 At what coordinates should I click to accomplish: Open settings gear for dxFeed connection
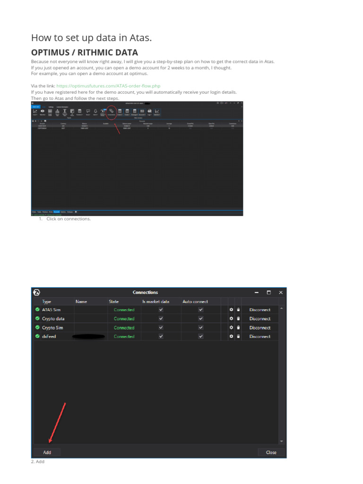(231, 337)
